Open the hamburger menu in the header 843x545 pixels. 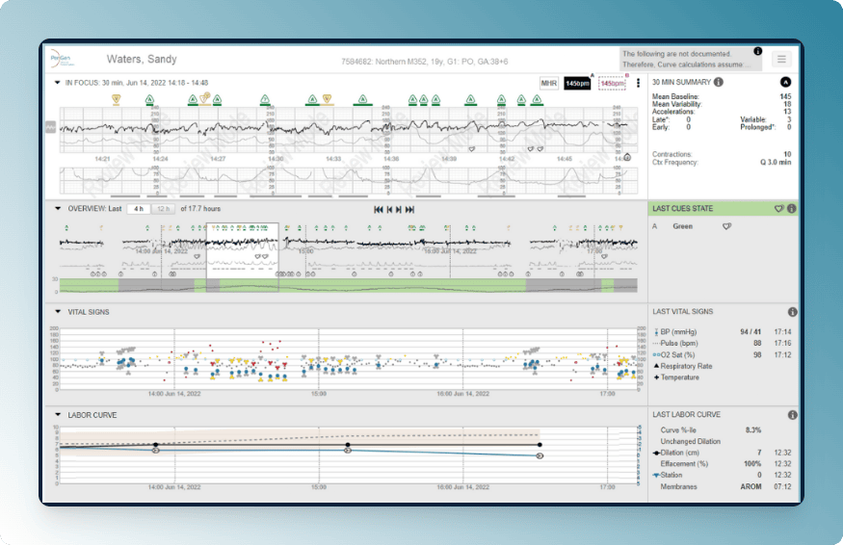(x=781, y=59)
